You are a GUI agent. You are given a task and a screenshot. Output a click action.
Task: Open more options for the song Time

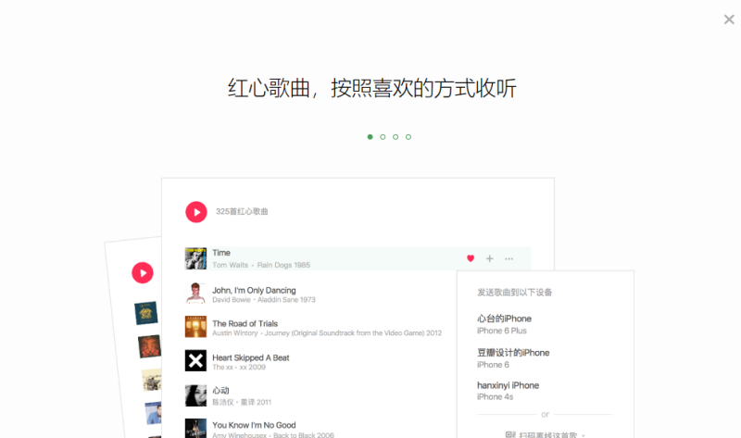point(509,258)
